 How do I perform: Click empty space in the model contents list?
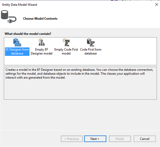tap(127, 51)
